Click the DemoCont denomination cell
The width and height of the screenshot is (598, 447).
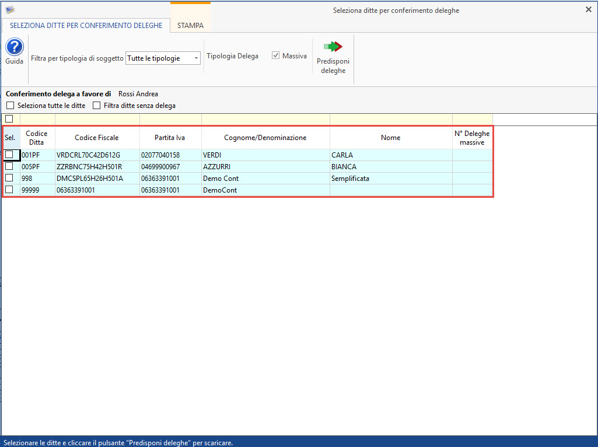(265, 190)
